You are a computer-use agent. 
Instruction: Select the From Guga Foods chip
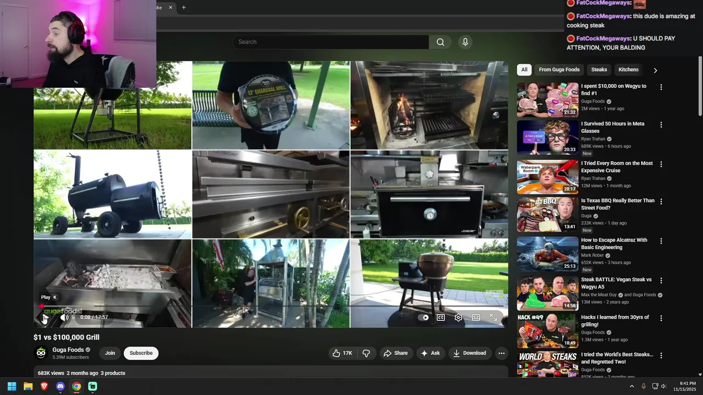coord(559,70)
